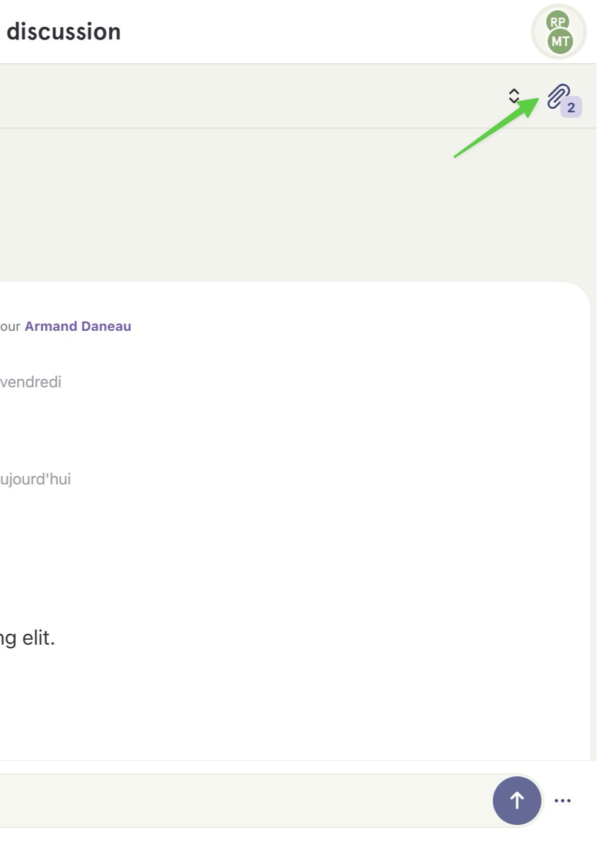Screen dimensions: 597x845
Task: Open the three-dots more options menu
Action: 562,801
